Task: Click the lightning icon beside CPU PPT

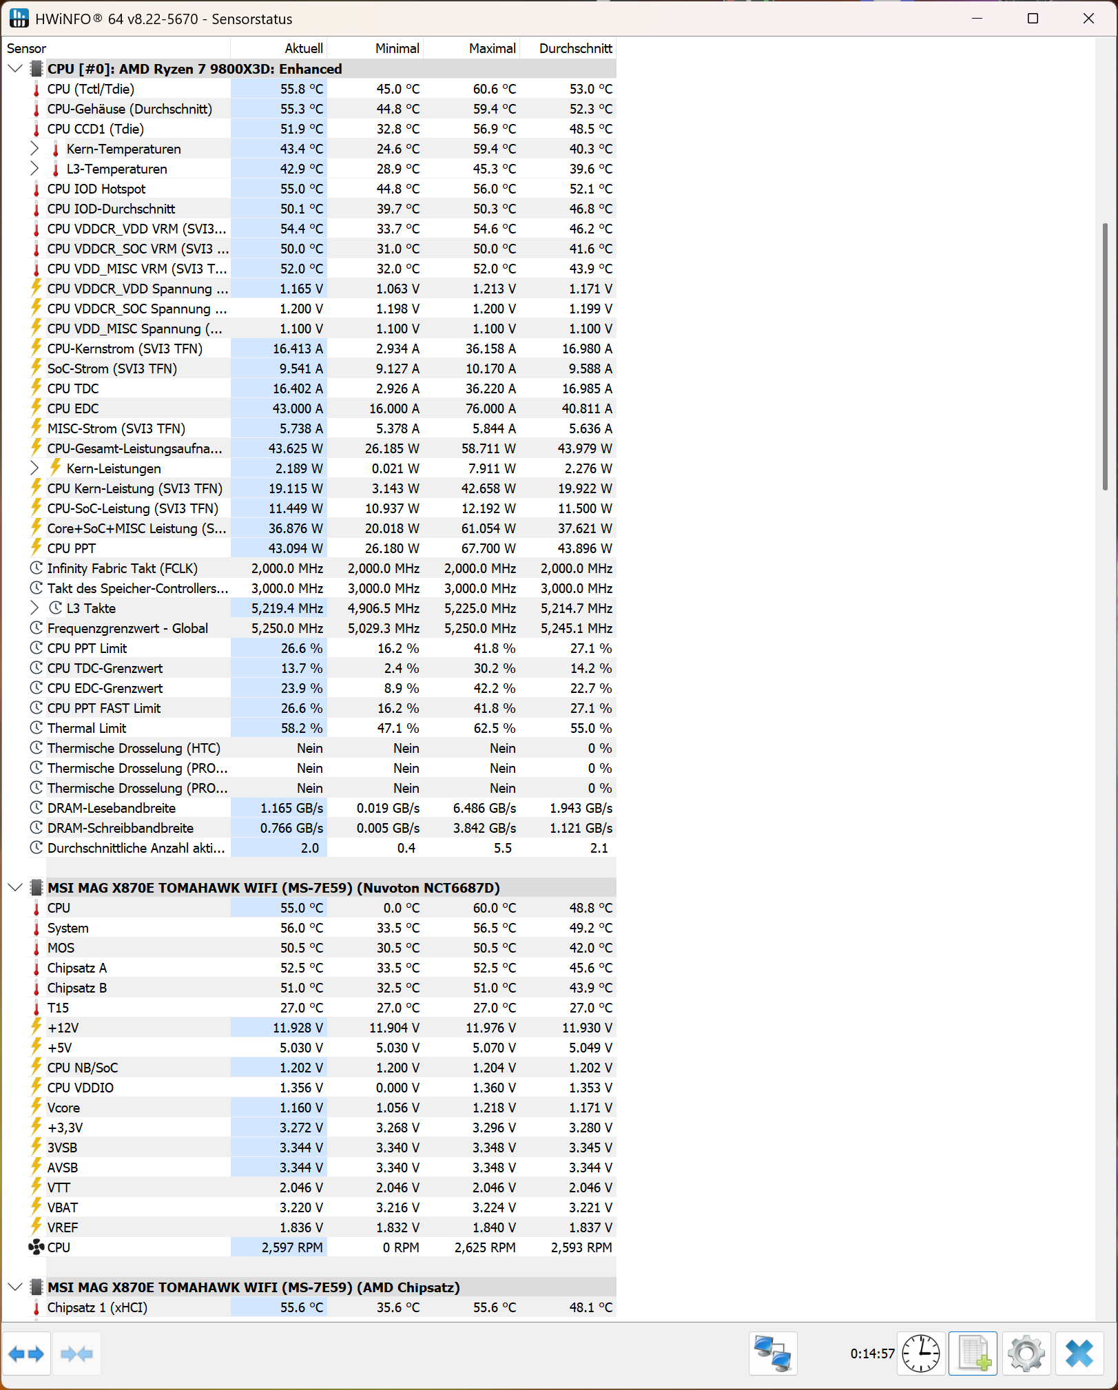Action: 37,548
